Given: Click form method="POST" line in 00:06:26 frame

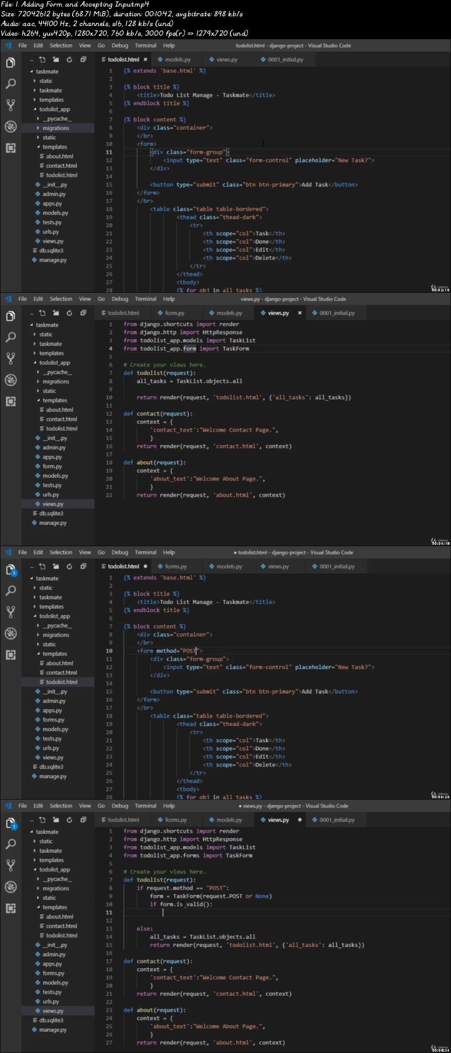Looking at the screenshot, I should click(x=170, y=651).
